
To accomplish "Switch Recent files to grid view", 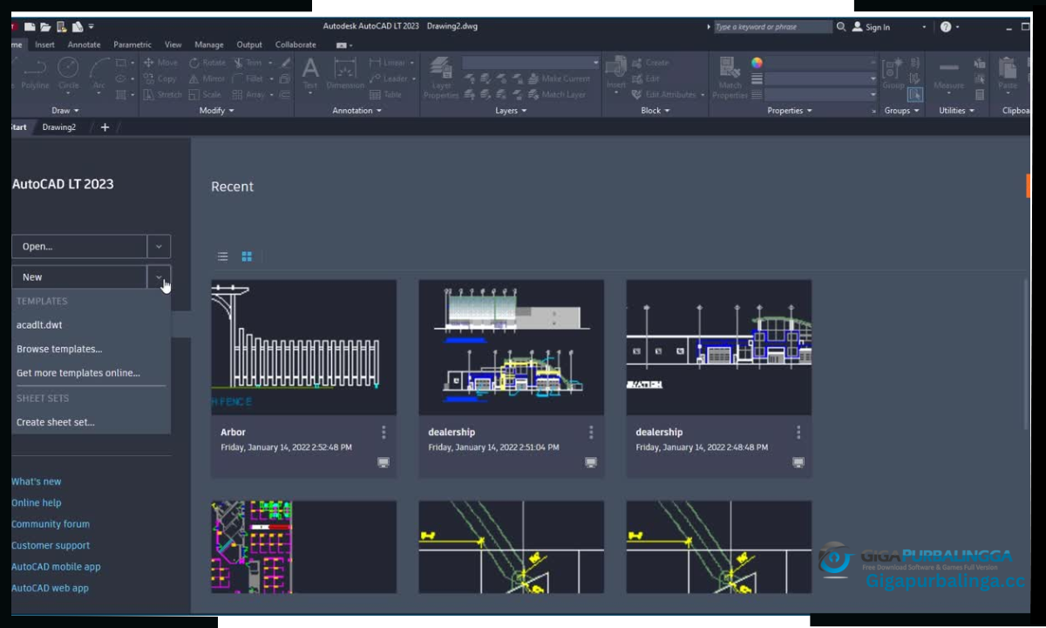I will 247,256.
